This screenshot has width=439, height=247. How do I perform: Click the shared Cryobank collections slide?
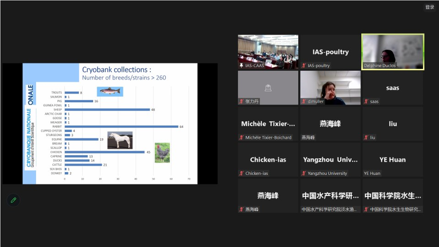point(110,123)
